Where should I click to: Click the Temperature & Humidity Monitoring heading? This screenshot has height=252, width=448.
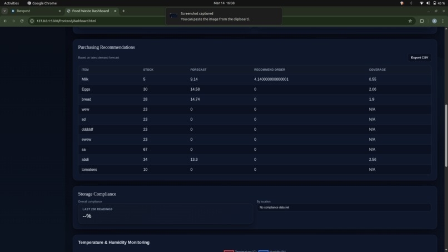[x=114, y=243]
